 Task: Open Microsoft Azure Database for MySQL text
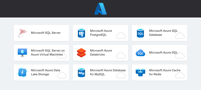click(108, 72)
